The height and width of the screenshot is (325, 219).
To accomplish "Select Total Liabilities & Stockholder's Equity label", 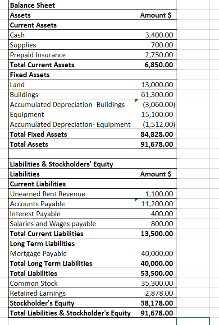I will [72, 313].
